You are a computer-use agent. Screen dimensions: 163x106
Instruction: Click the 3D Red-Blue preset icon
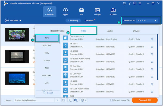(x=65, y=68)
